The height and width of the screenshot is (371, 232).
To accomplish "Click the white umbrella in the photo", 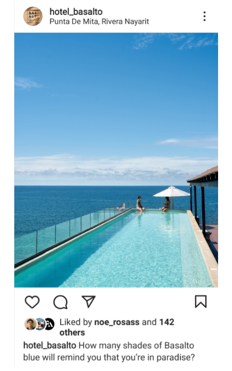I will pyautogui.click(x=172, y=192).
